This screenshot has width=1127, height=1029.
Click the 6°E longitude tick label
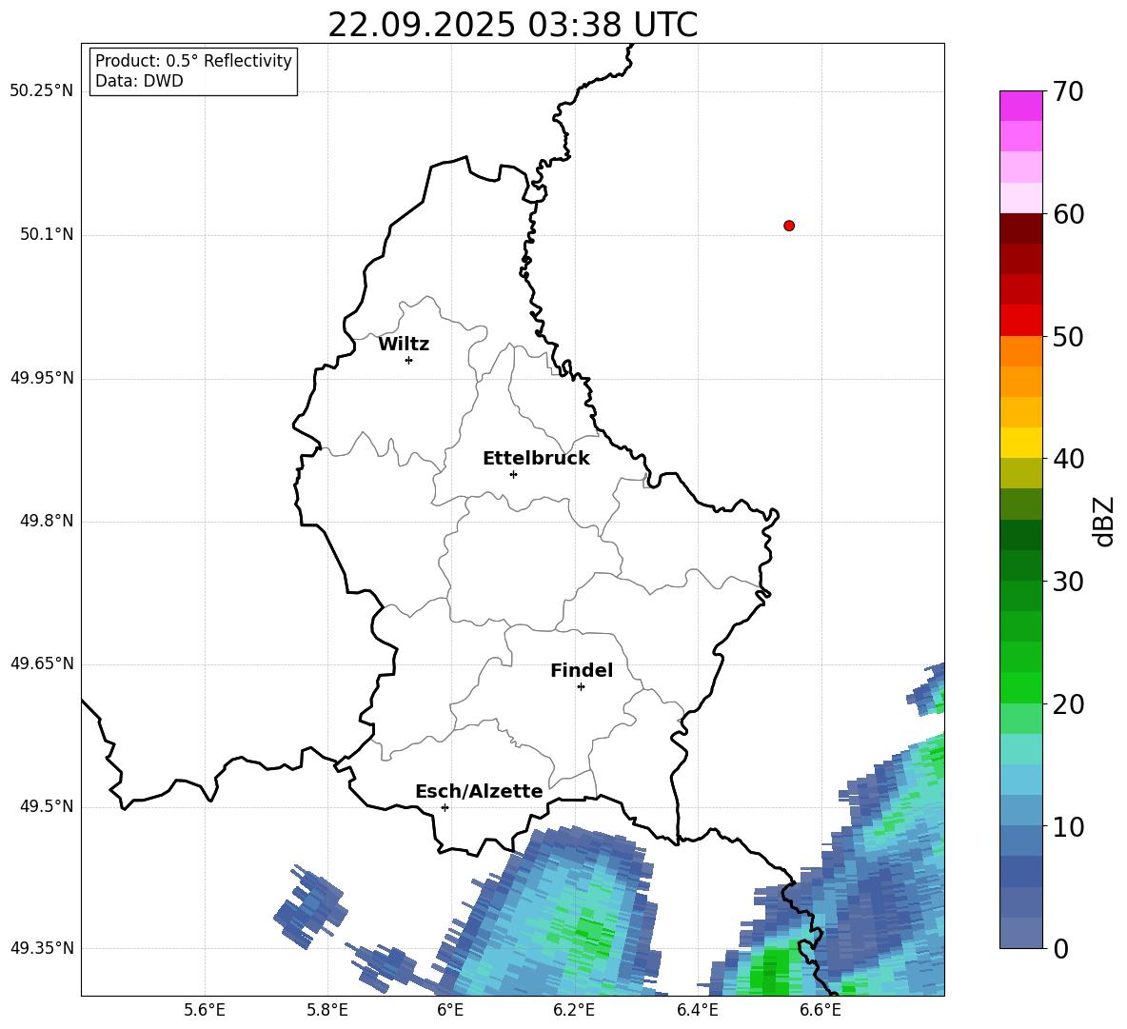pyautogui.click(x=450, y=1010)
